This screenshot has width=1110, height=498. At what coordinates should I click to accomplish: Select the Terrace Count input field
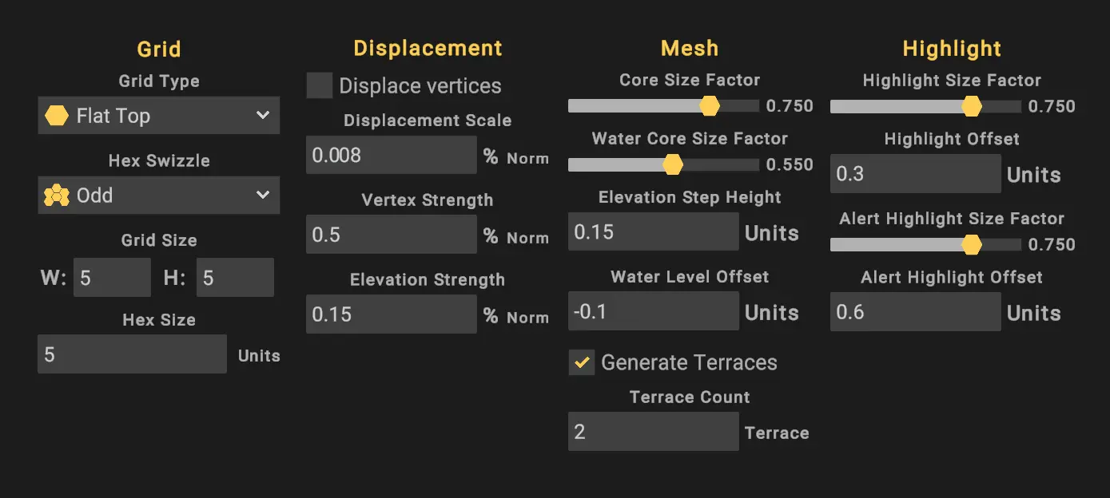coord(653,432)
